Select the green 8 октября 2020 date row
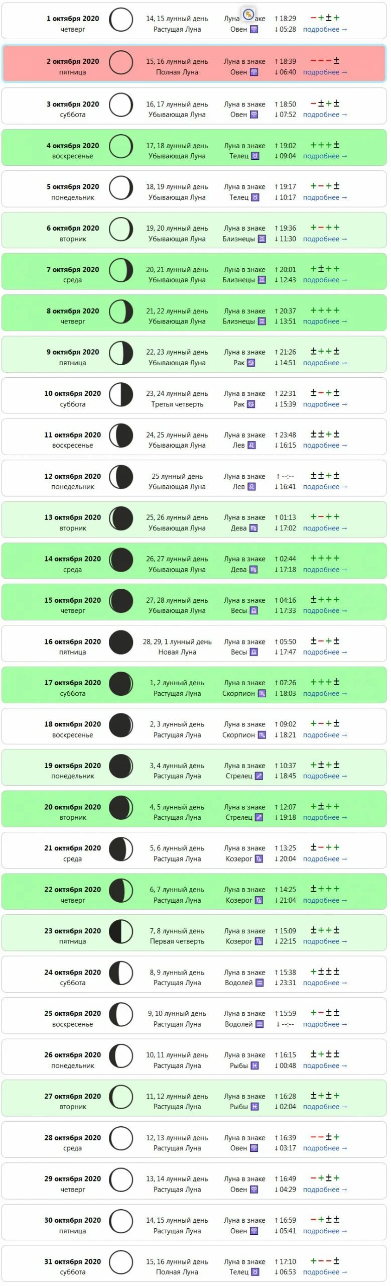This screenshot has width=391, height=1286. point(194,312)
